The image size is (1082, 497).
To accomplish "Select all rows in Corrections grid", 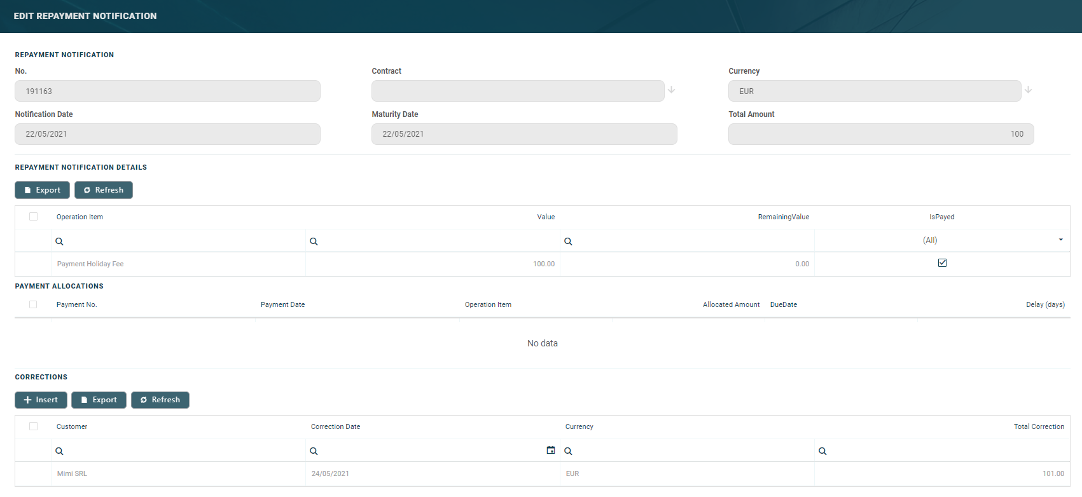I will [33, 426].
